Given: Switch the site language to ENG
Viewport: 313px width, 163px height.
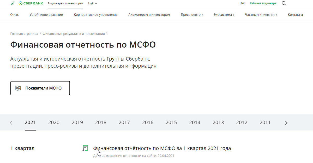Looking at the screenshot, I should point(242,3).
